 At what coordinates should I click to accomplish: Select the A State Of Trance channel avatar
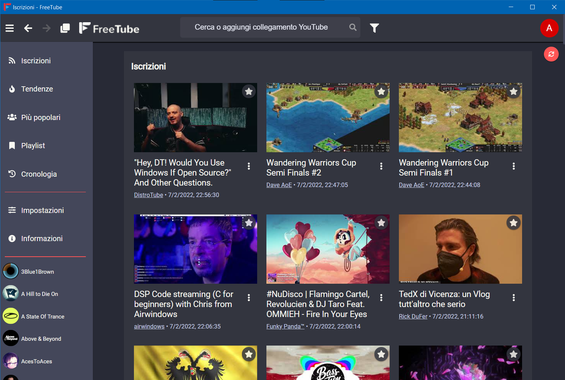(10, 316)
